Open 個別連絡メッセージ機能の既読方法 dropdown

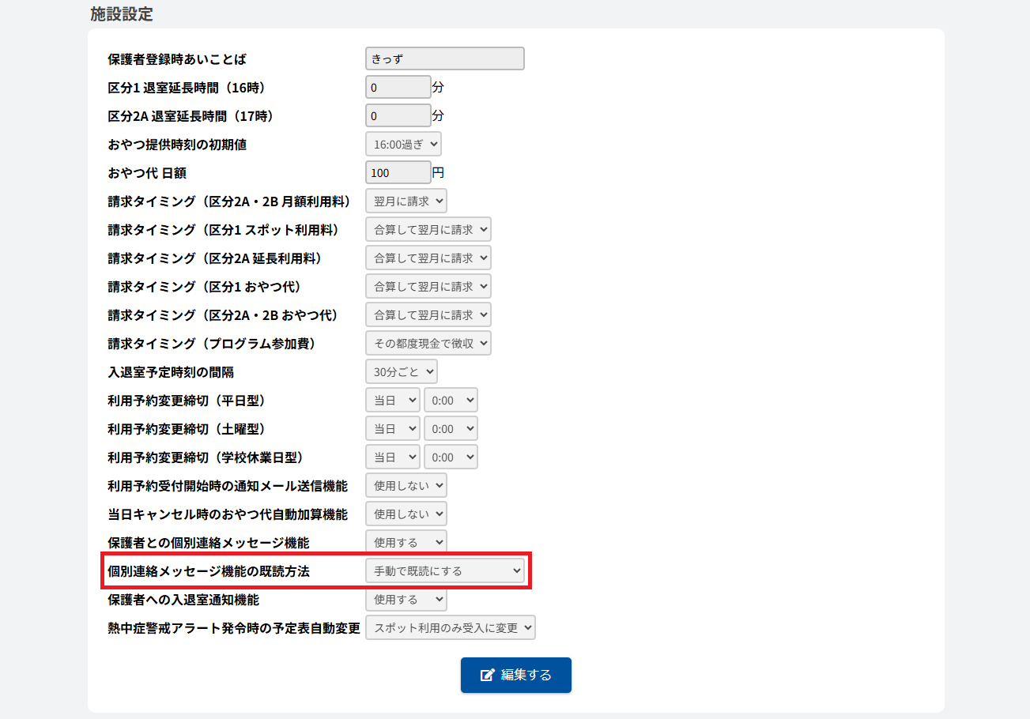[x=444, y=570]
